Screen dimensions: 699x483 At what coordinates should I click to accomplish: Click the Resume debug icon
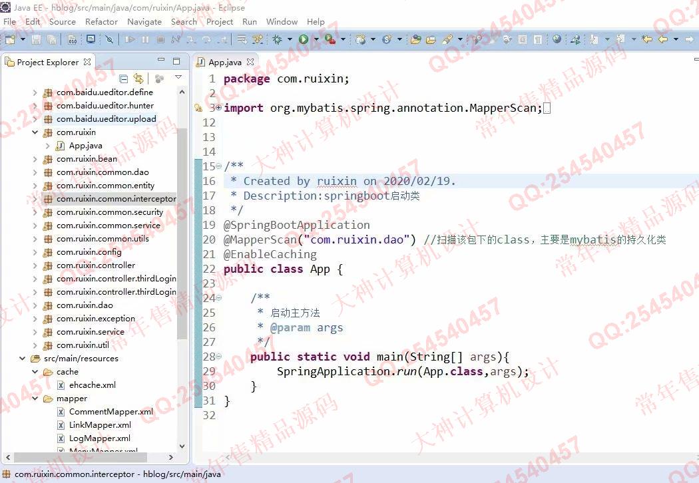coord(130,40)
